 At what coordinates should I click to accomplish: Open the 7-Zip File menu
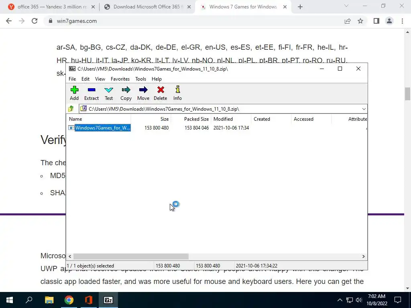click(72, 79)
